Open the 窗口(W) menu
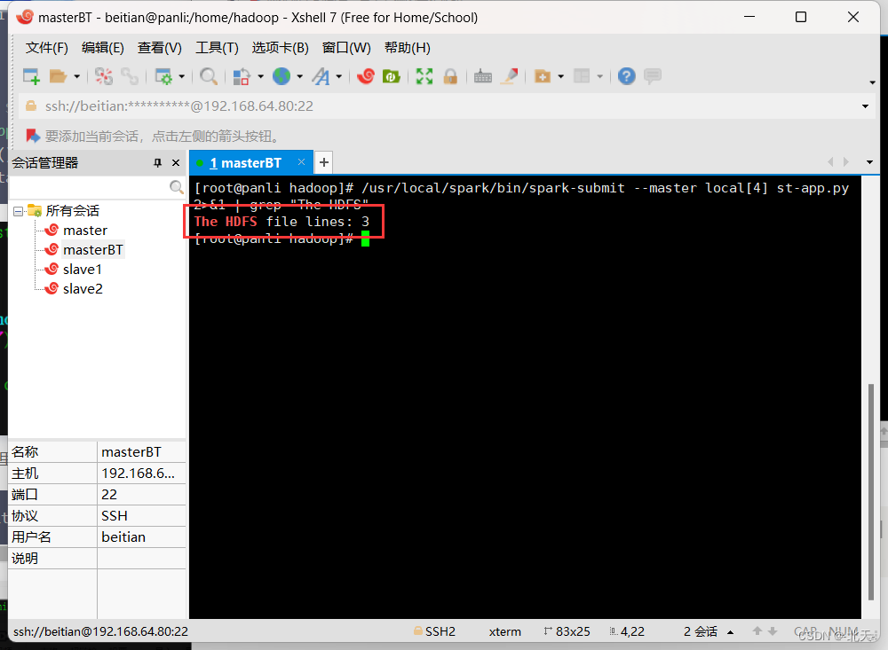 (x=346, y=48)
